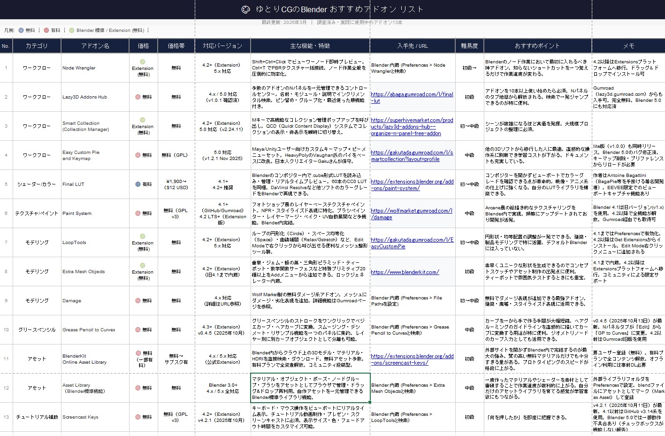Select the Asset Library features cell with green border
Screen dimensions: 665x436
[310, 388]
